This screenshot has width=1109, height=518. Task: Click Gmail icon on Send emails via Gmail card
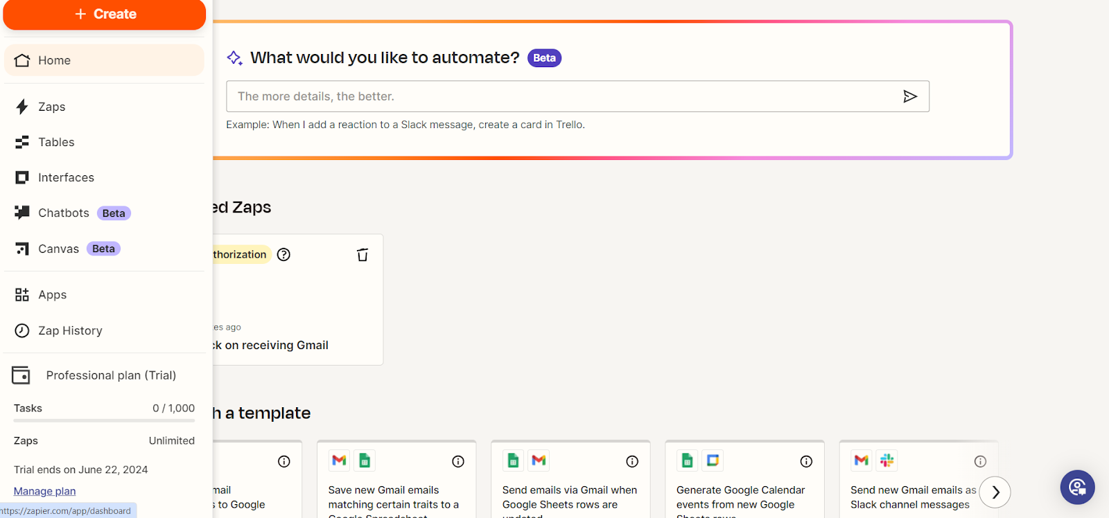tap(539, 461)
